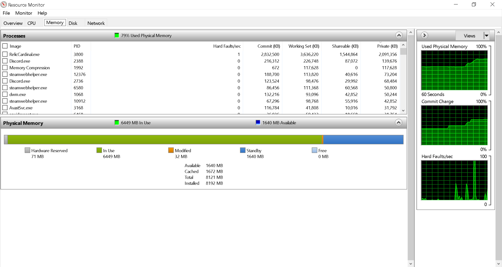
Task: Collapse the Physical Memory section chevron
Action: tap(398, 123)
